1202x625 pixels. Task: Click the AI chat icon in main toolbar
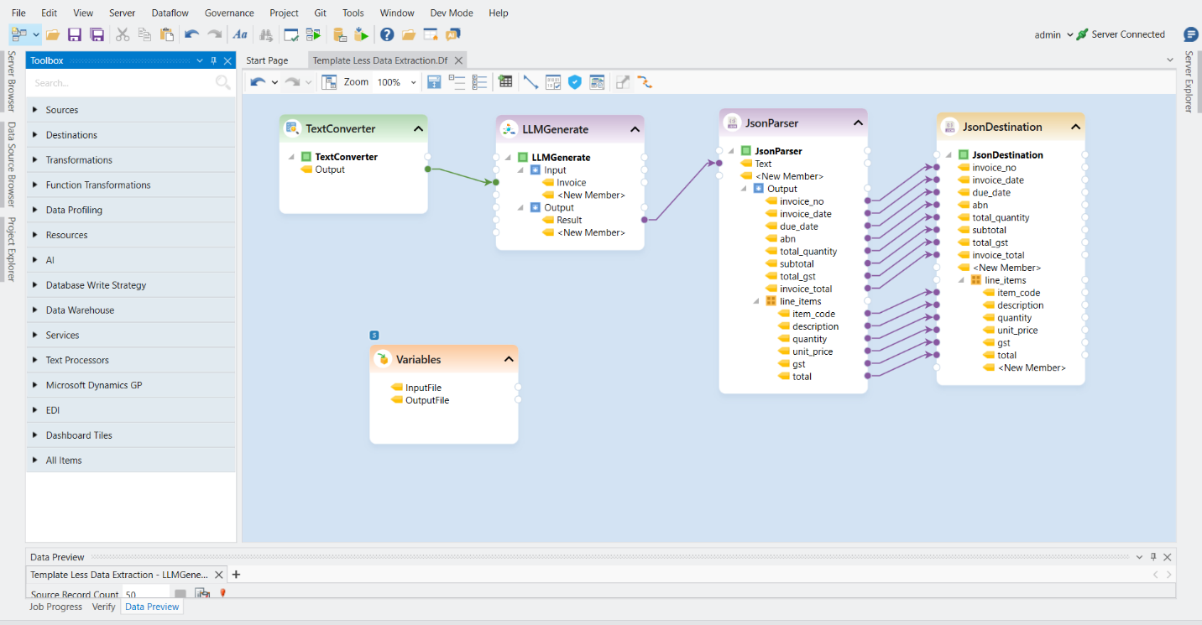tap(452, 34)
